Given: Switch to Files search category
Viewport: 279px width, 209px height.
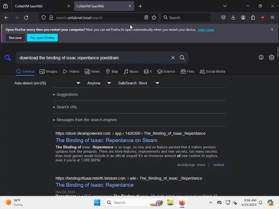Looking at the screenshot, I should pyautogui.click(x=187, y=72).
